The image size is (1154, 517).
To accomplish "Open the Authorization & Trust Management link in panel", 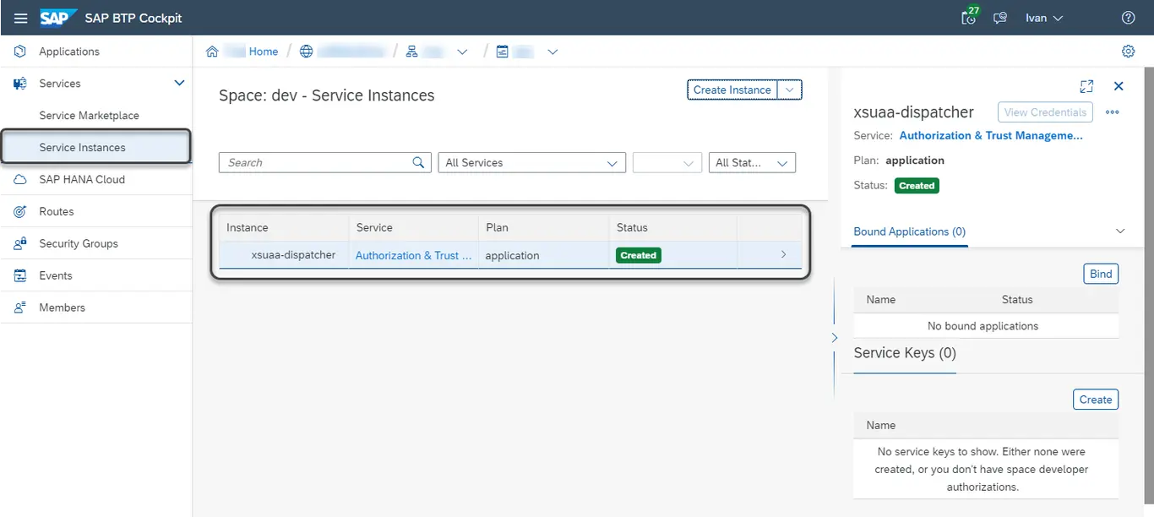I will (990, 135).
